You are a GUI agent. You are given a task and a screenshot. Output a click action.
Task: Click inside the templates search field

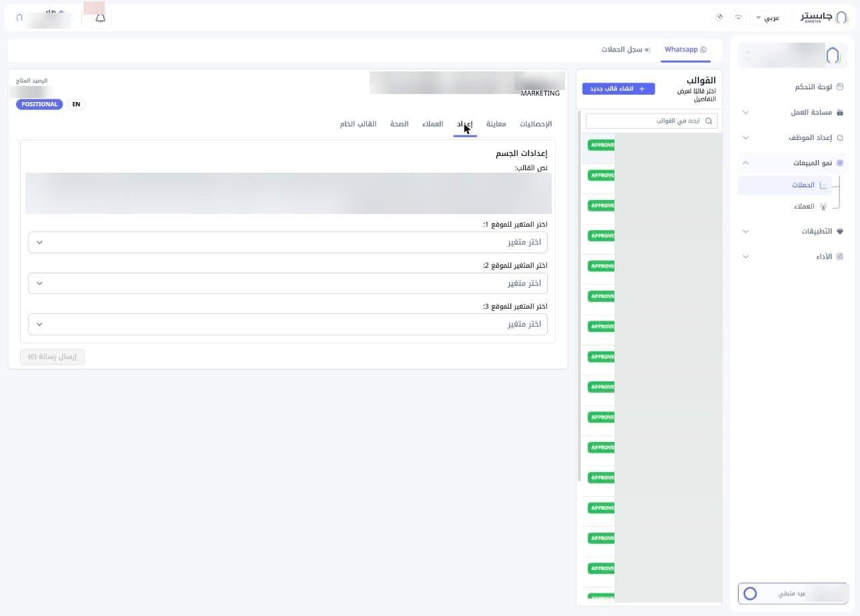coord(652,121)
